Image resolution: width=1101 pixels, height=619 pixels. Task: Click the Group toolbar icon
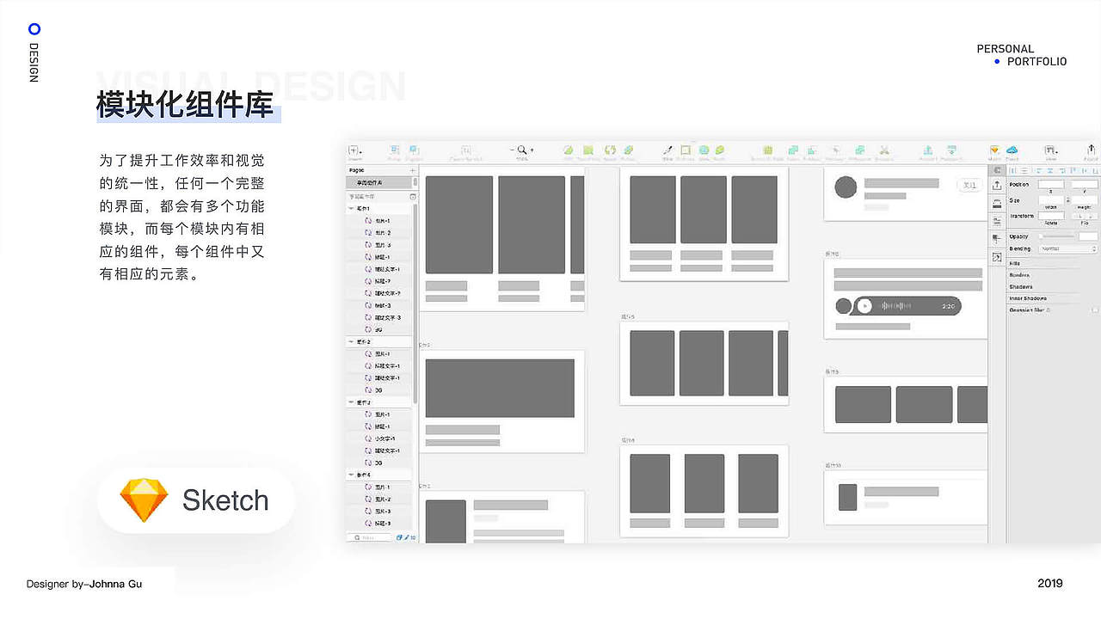tap(395, 150)
